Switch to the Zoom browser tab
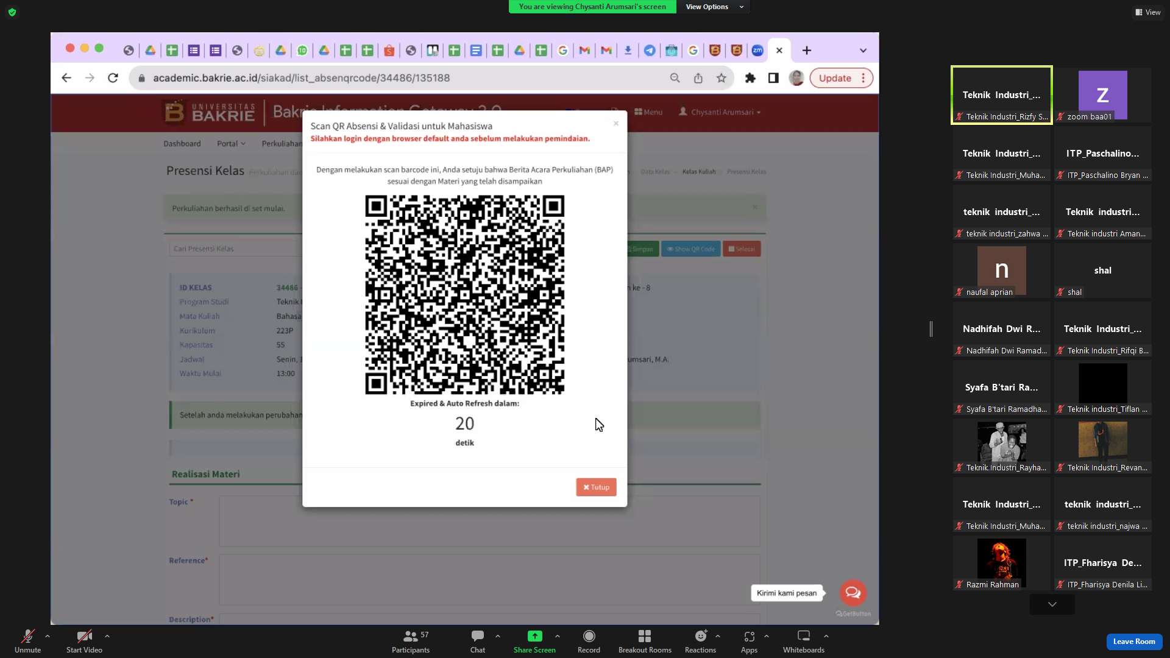 tap(757, 51)
